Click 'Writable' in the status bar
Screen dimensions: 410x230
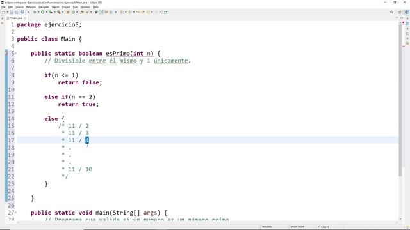tap(266, 227)
